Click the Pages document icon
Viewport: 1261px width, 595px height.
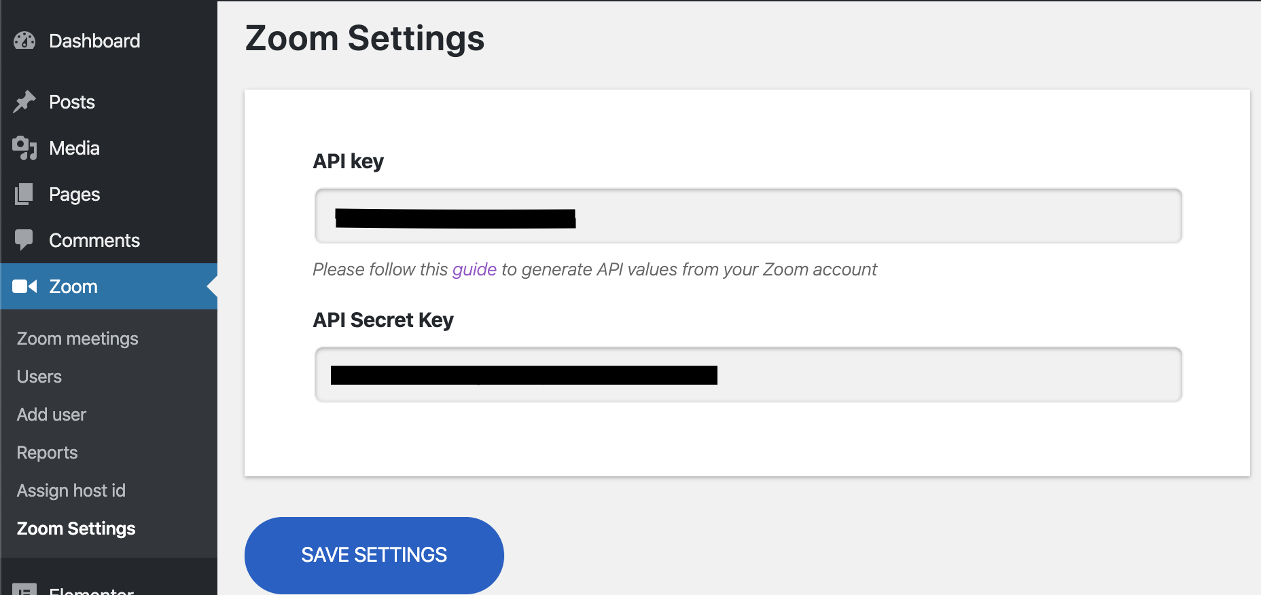(24, 194)
